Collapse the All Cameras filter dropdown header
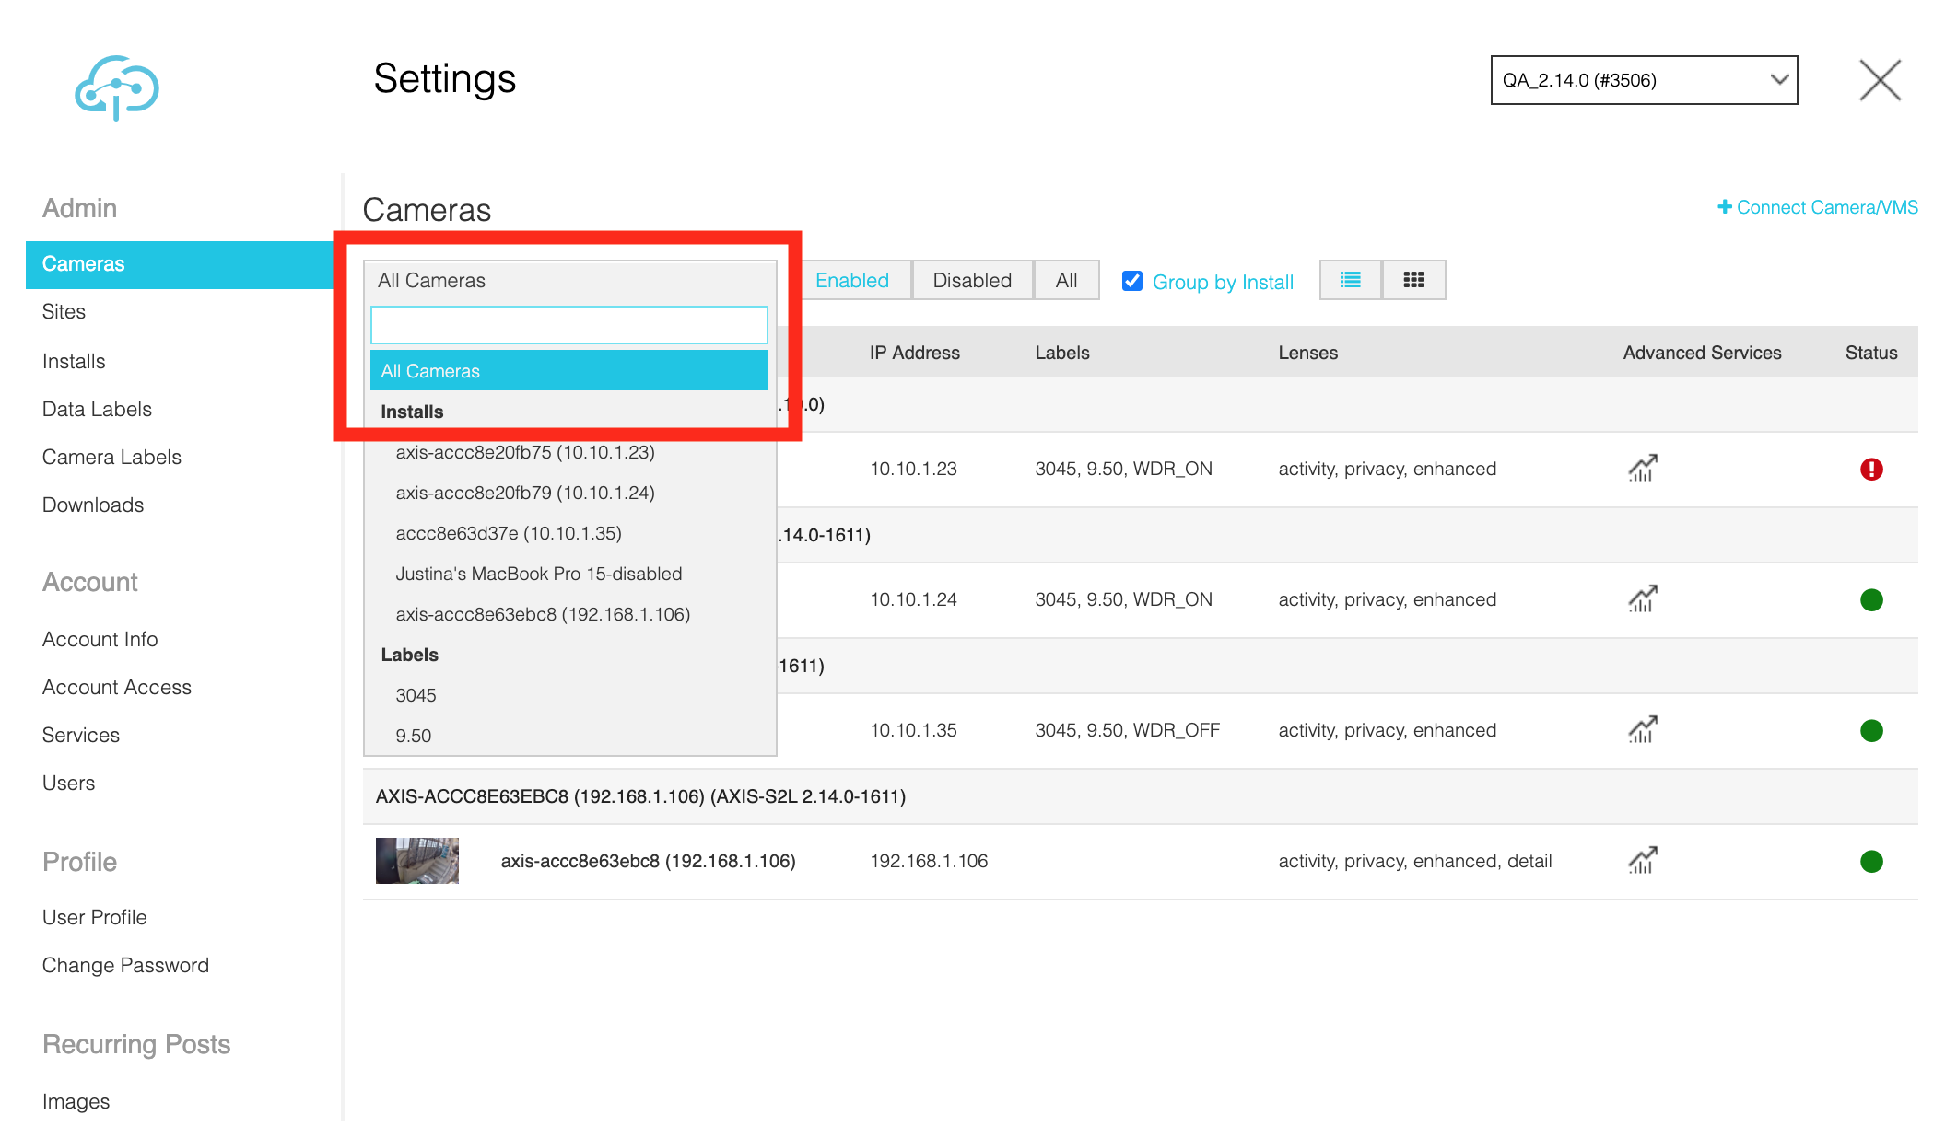This screenshot has width=1957, height=1138. 569,281
